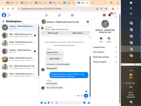141x106 pixels.
Task: View site information icon in the address bar
Action: click(x=19, y=9)
